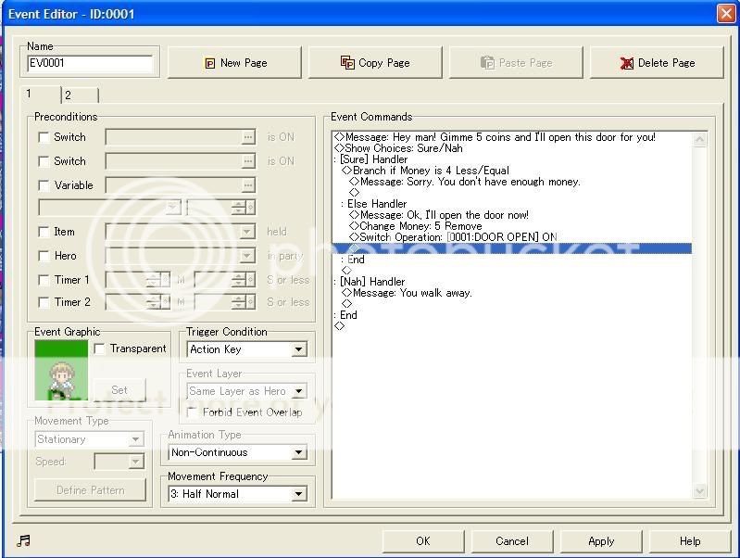Viewport: 740px width, 558px height.
Task: Check the Item precondition checkbox
Action: coord(44,232)
